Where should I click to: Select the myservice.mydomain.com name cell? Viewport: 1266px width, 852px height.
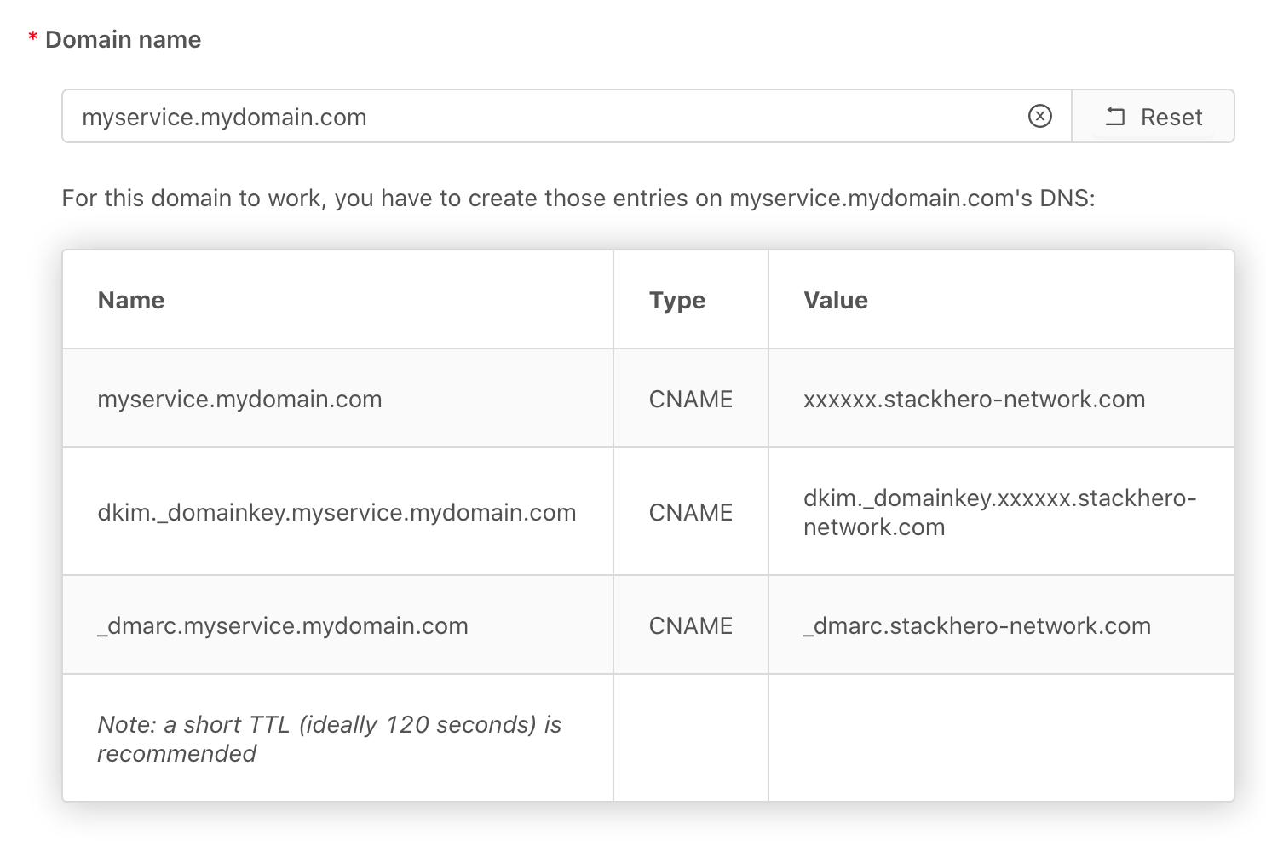pos(239,399)
